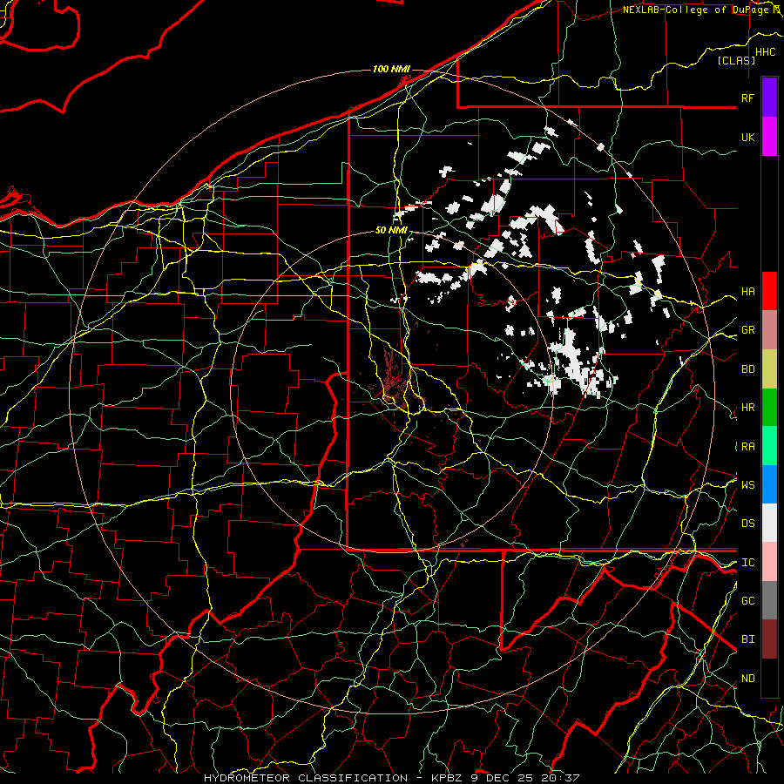Image resolution: width=784 pixels, height=784 pixels.
Task: Click the 100 NMI range ring label
Action: click(x=391, y=69)
